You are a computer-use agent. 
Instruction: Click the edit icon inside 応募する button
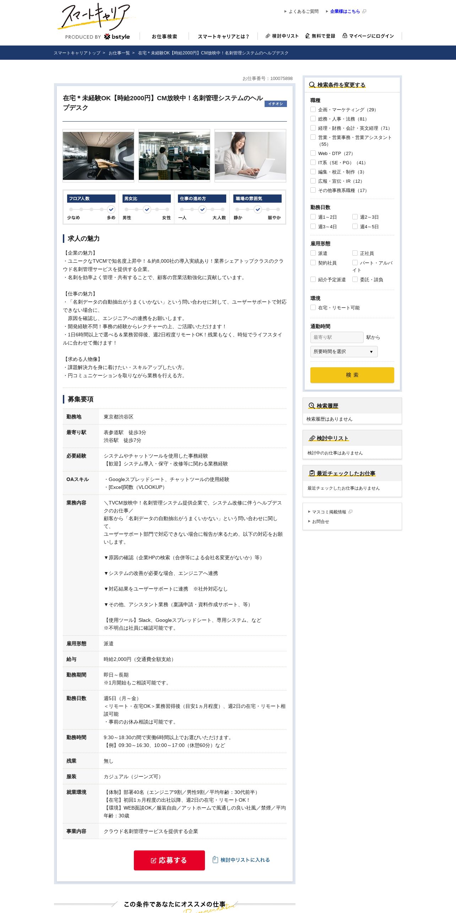pyautogui.click(x=153, y=860)
